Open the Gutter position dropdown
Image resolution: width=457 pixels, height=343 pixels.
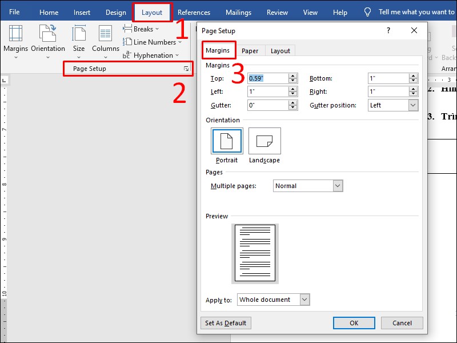coord(413,105)
